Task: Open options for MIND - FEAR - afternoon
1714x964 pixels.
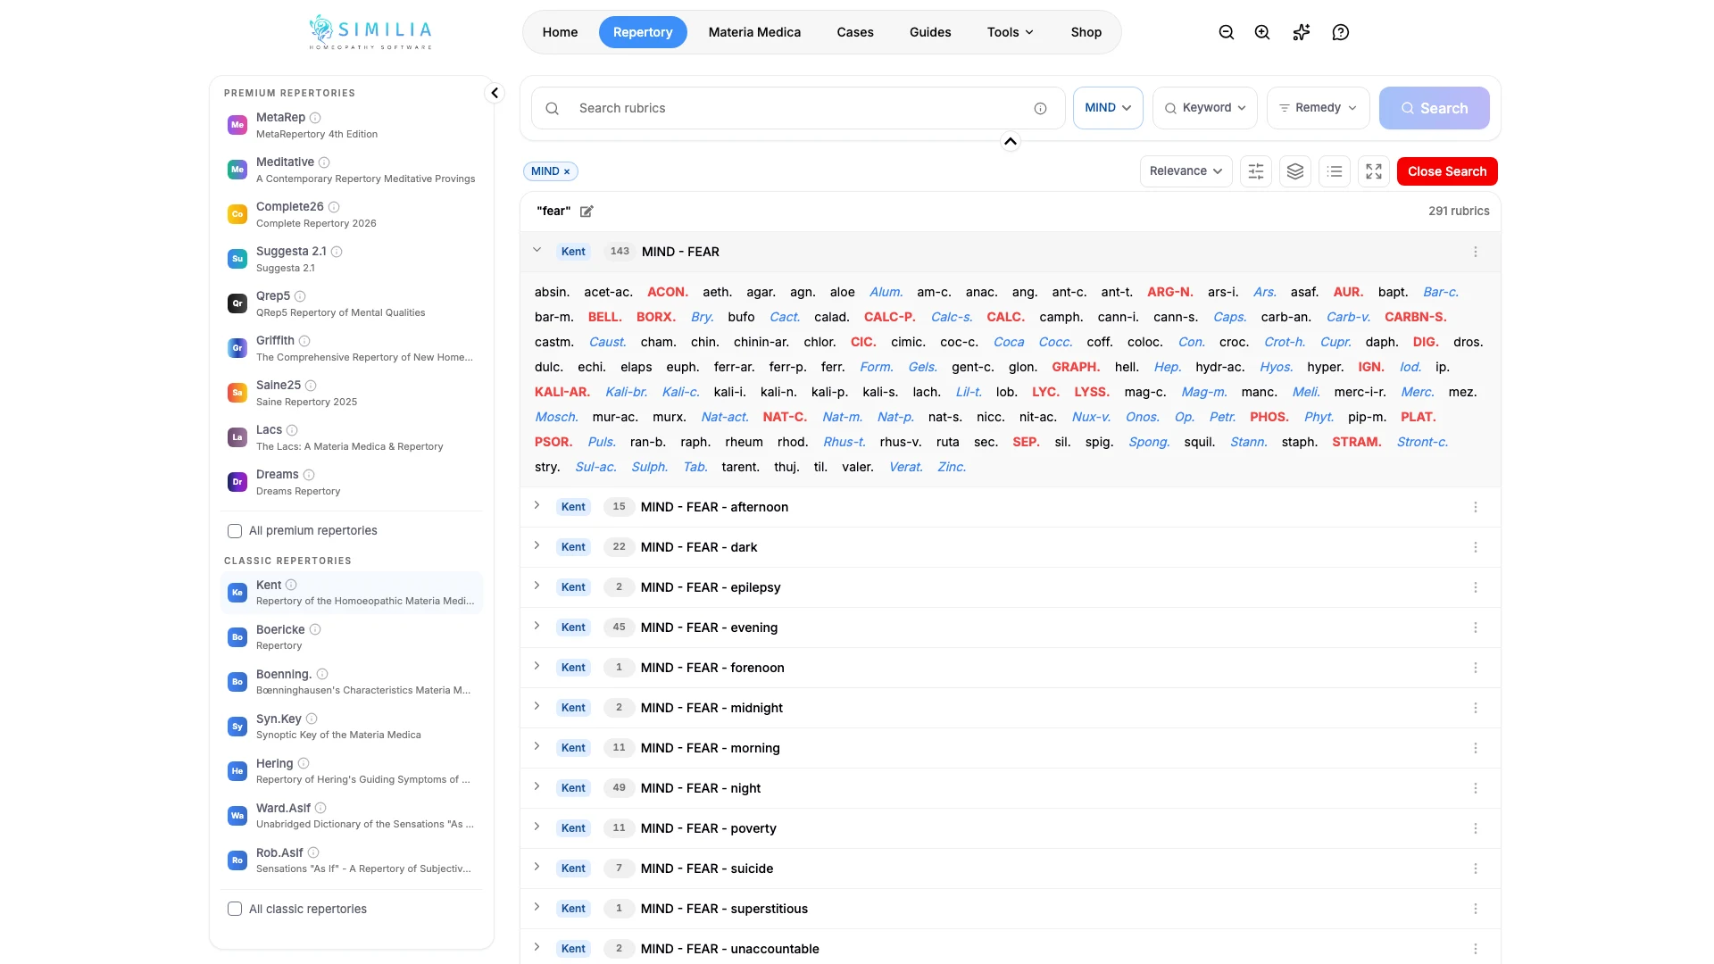Action: 1476,507
